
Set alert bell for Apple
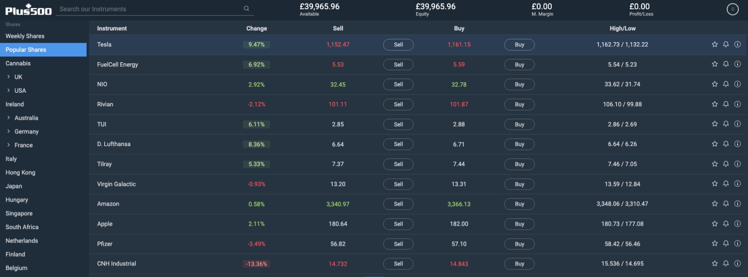(726, 224)
